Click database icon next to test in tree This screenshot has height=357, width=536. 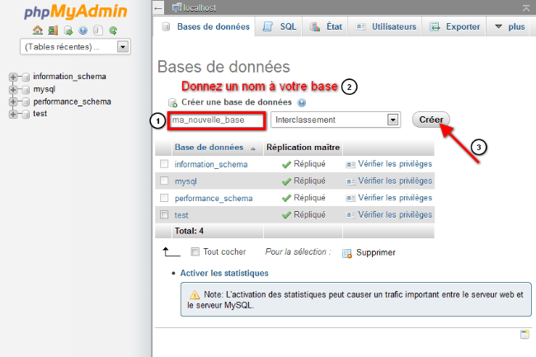coord(26,115)
